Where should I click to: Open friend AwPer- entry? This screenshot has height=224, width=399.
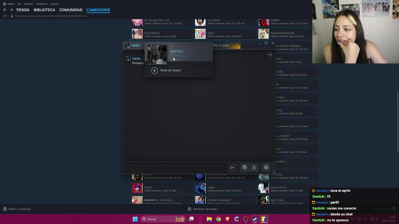289,22
